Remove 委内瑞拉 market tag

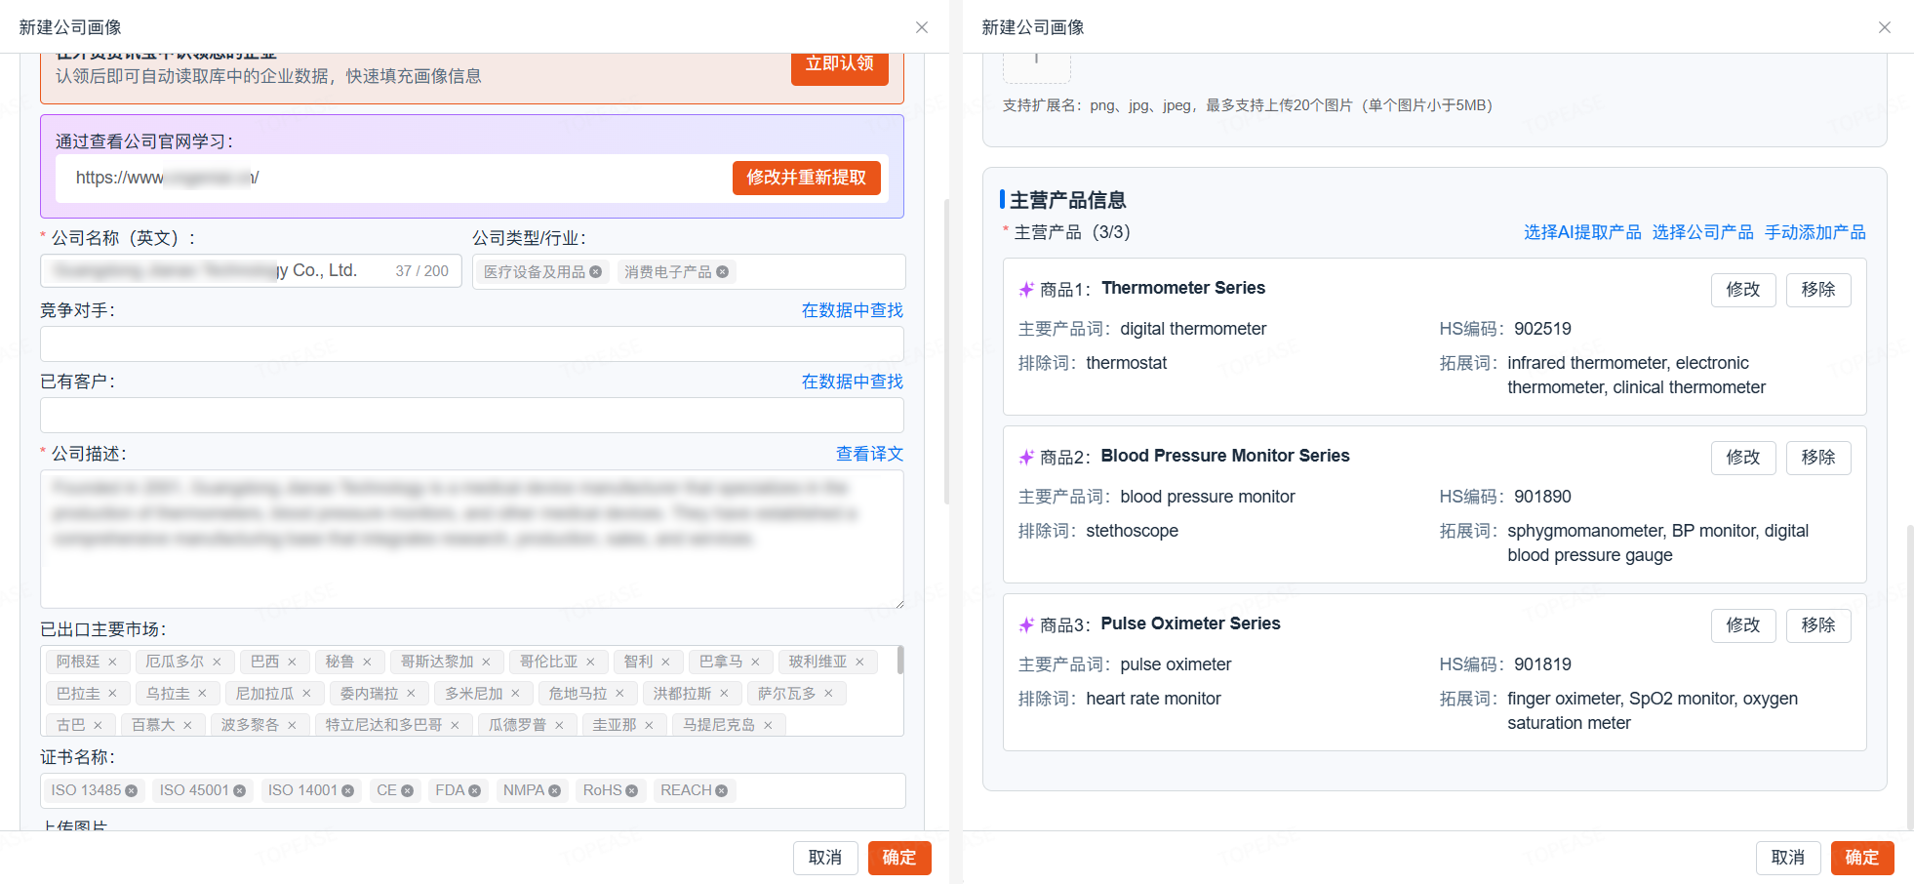(x=411, y=694)
